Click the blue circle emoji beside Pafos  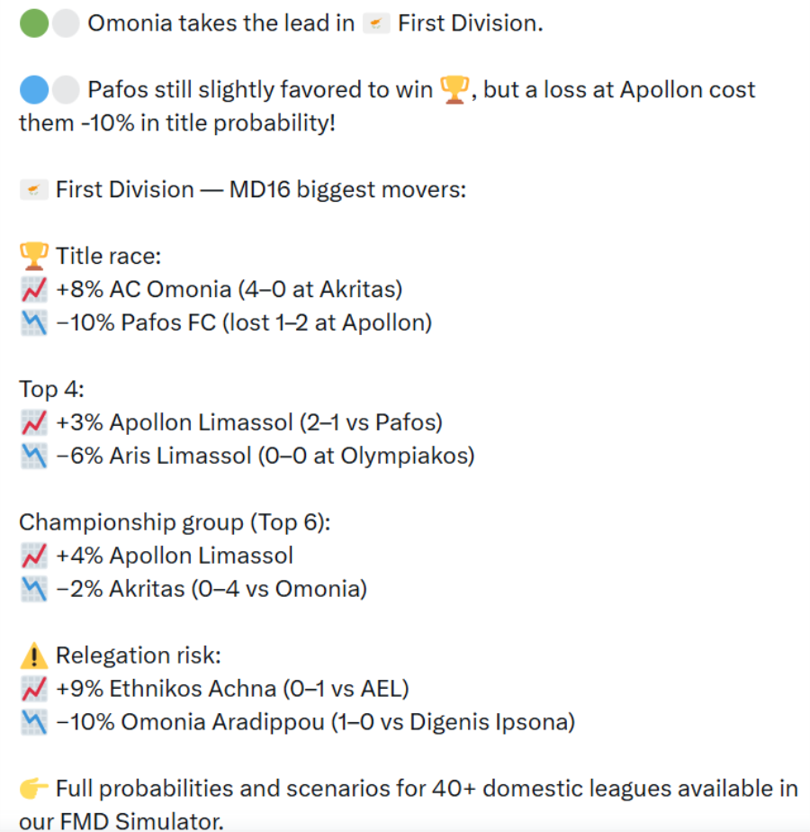pos(33,90)
